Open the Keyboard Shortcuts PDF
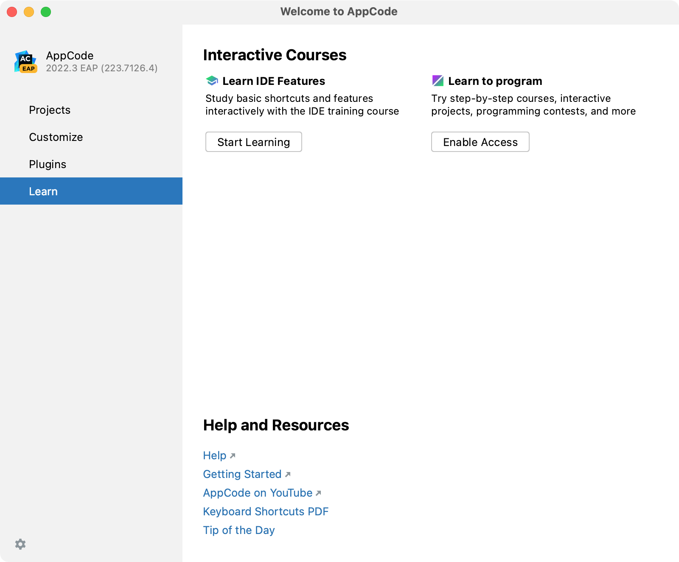 click(266, 511)
